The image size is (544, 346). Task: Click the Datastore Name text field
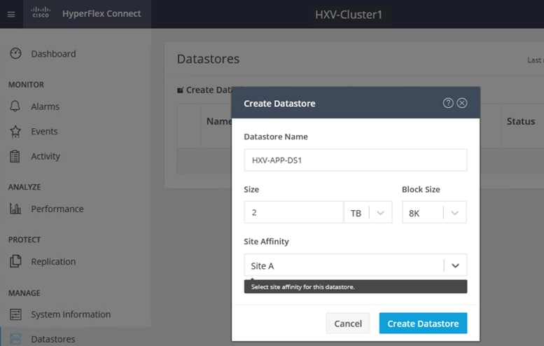[x=355, y=160]
